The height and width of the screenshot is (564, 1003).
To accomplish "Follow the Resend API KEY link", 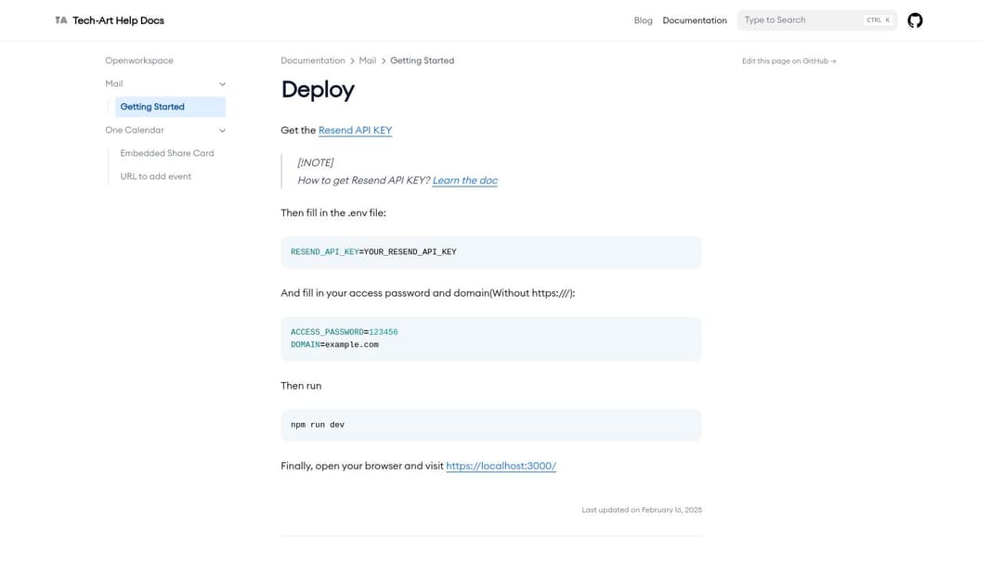I will click(x=355, y=131).
